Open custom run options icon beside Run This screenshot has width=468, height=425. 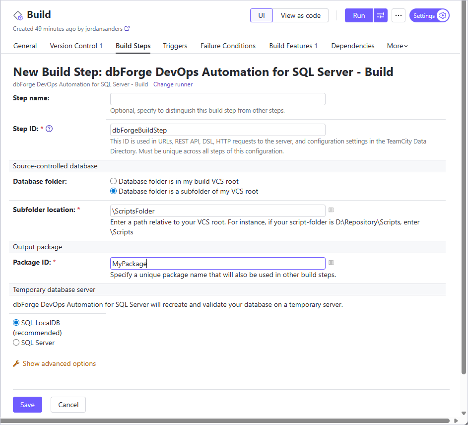pyautogui.click(x=380, y=15)
